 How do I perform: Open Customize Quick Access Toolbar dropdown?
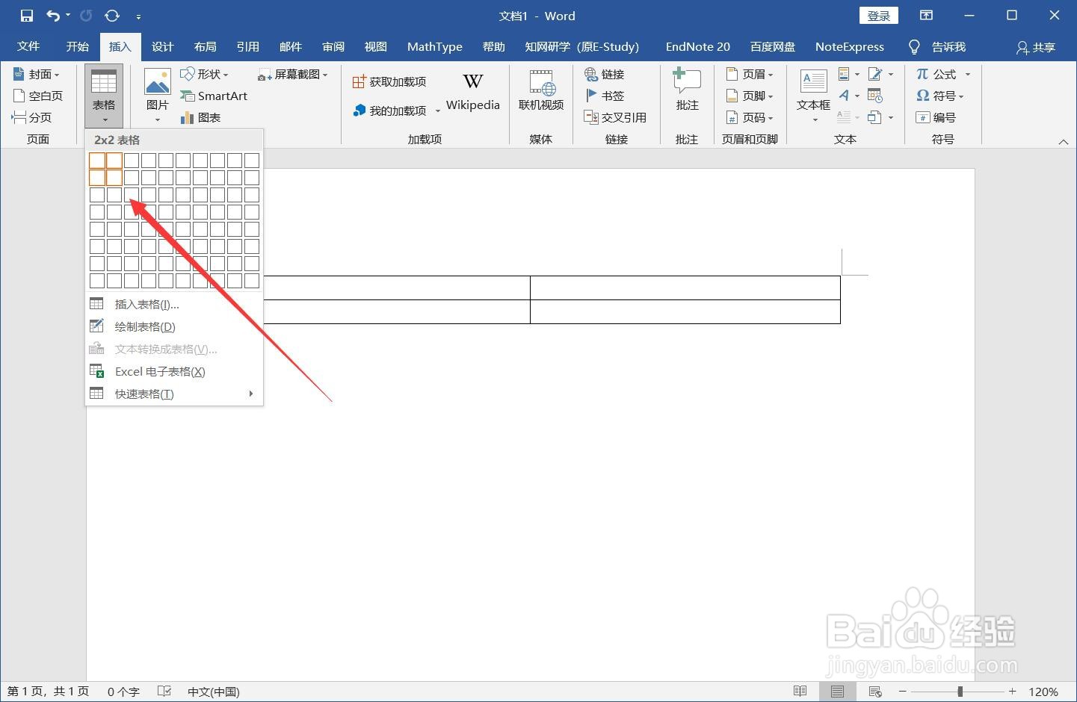[x=138, y=16]
